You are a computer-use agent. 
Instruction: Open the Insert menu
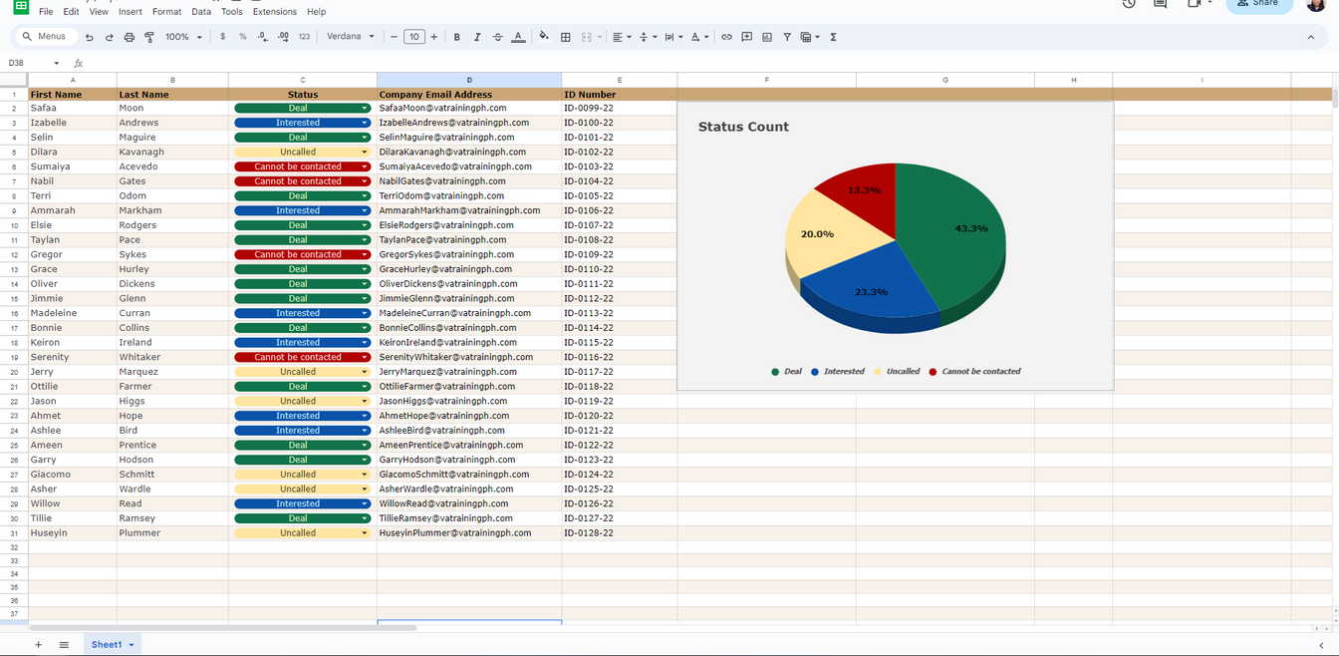point(130,12)
